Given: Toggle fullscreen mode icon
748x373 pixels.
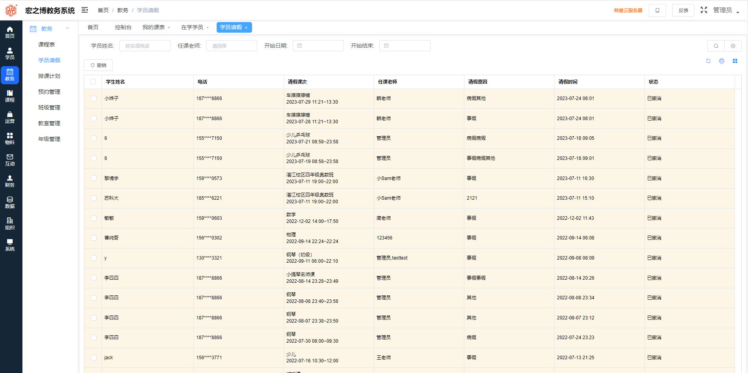Looking at the screenshot, I should (x=704, y=10).
